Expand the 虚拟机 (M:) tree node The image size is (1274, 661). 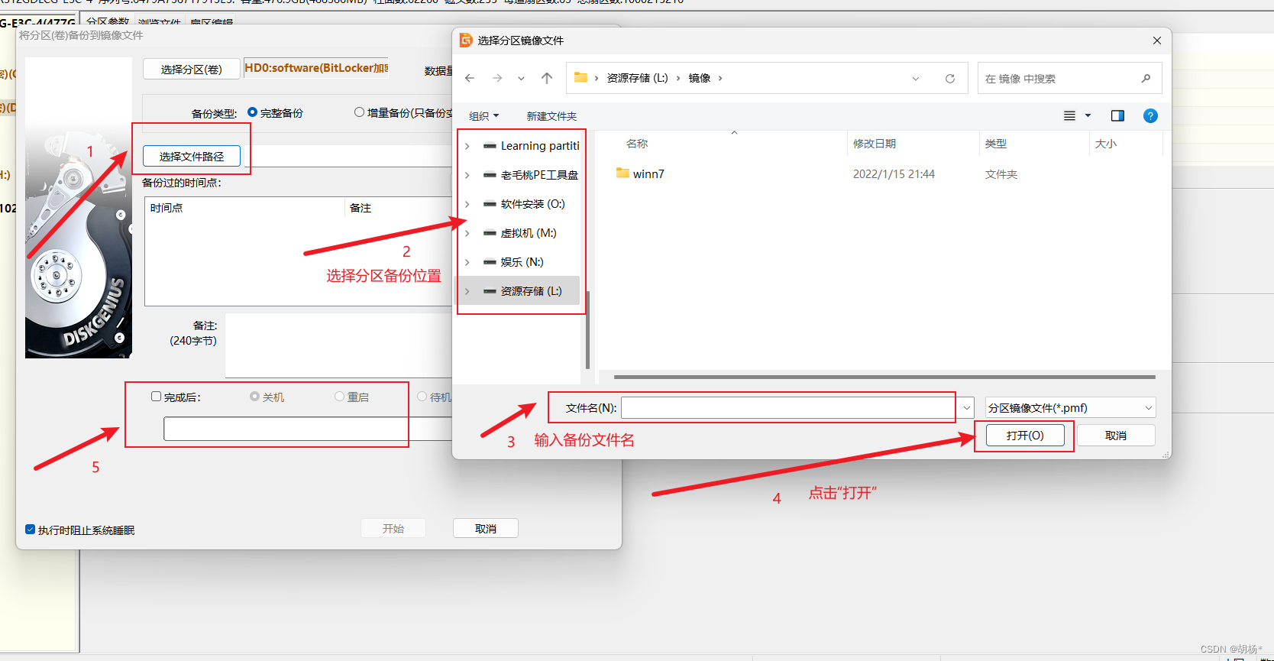467,233
